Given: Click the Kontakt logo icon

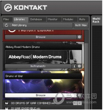Looking at the screenshot, I should 8,8.
